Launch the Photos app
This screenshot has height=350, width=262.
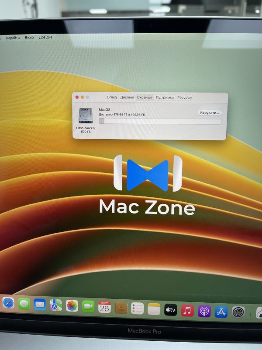(x=72, y=306)
